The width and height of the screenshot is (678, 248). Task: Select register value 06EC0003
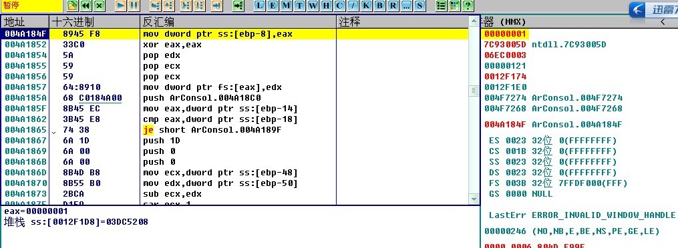pyautogui.click(x=505, y=55)
